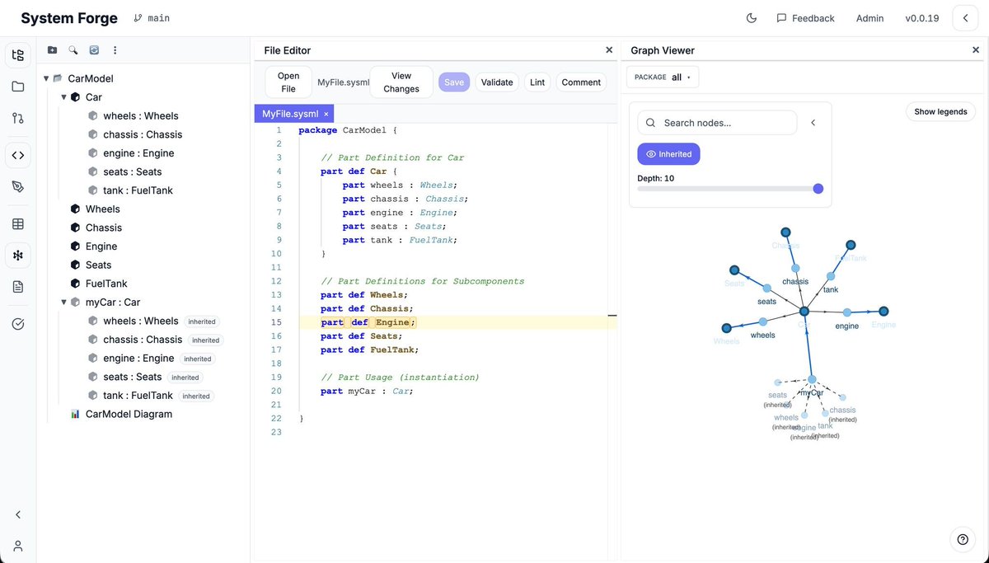Select the code editor icon in left sidebar
The image size is (989, 563).
click(17, 154)
